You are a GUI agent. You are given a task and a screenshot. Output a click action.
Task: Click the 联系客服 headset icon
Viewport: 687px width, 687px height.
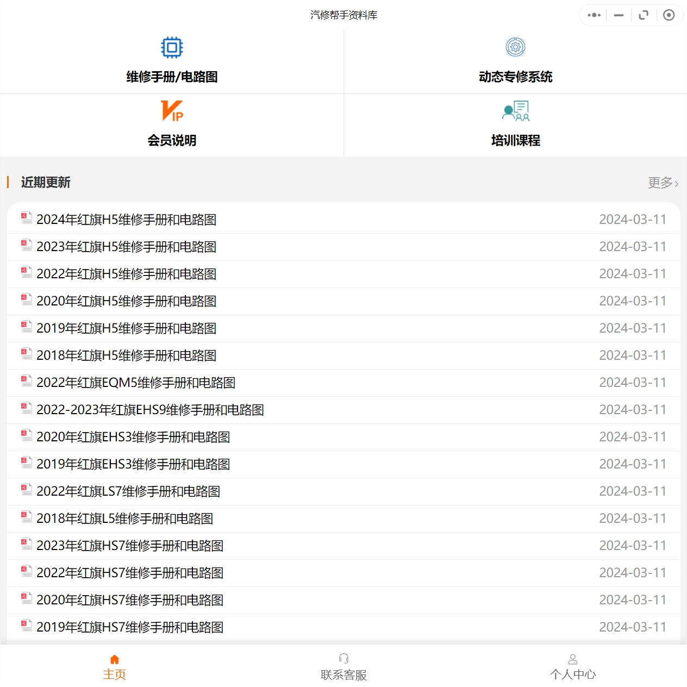pos(343,659)
